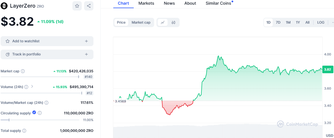
Task: Click the share icon next to ZRO
Action: pyautogui.click(x=89, y=6)
